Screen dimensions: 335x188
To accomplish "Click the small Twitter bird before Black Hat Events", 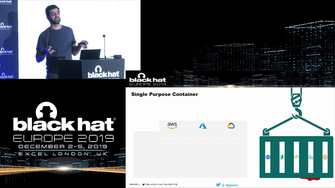I will pos(143,184).
